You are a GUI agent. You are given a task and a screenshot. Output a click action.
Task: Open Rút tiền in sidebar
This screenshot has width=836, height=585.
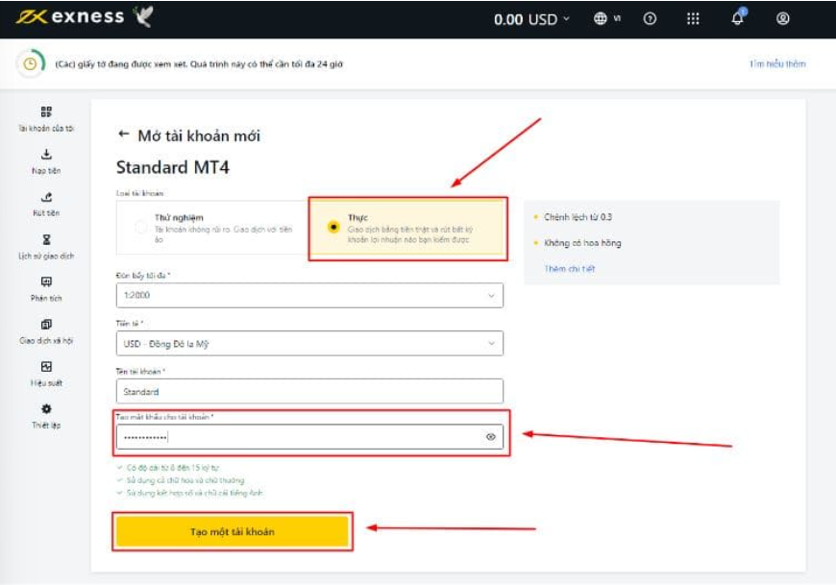point(46,204)
